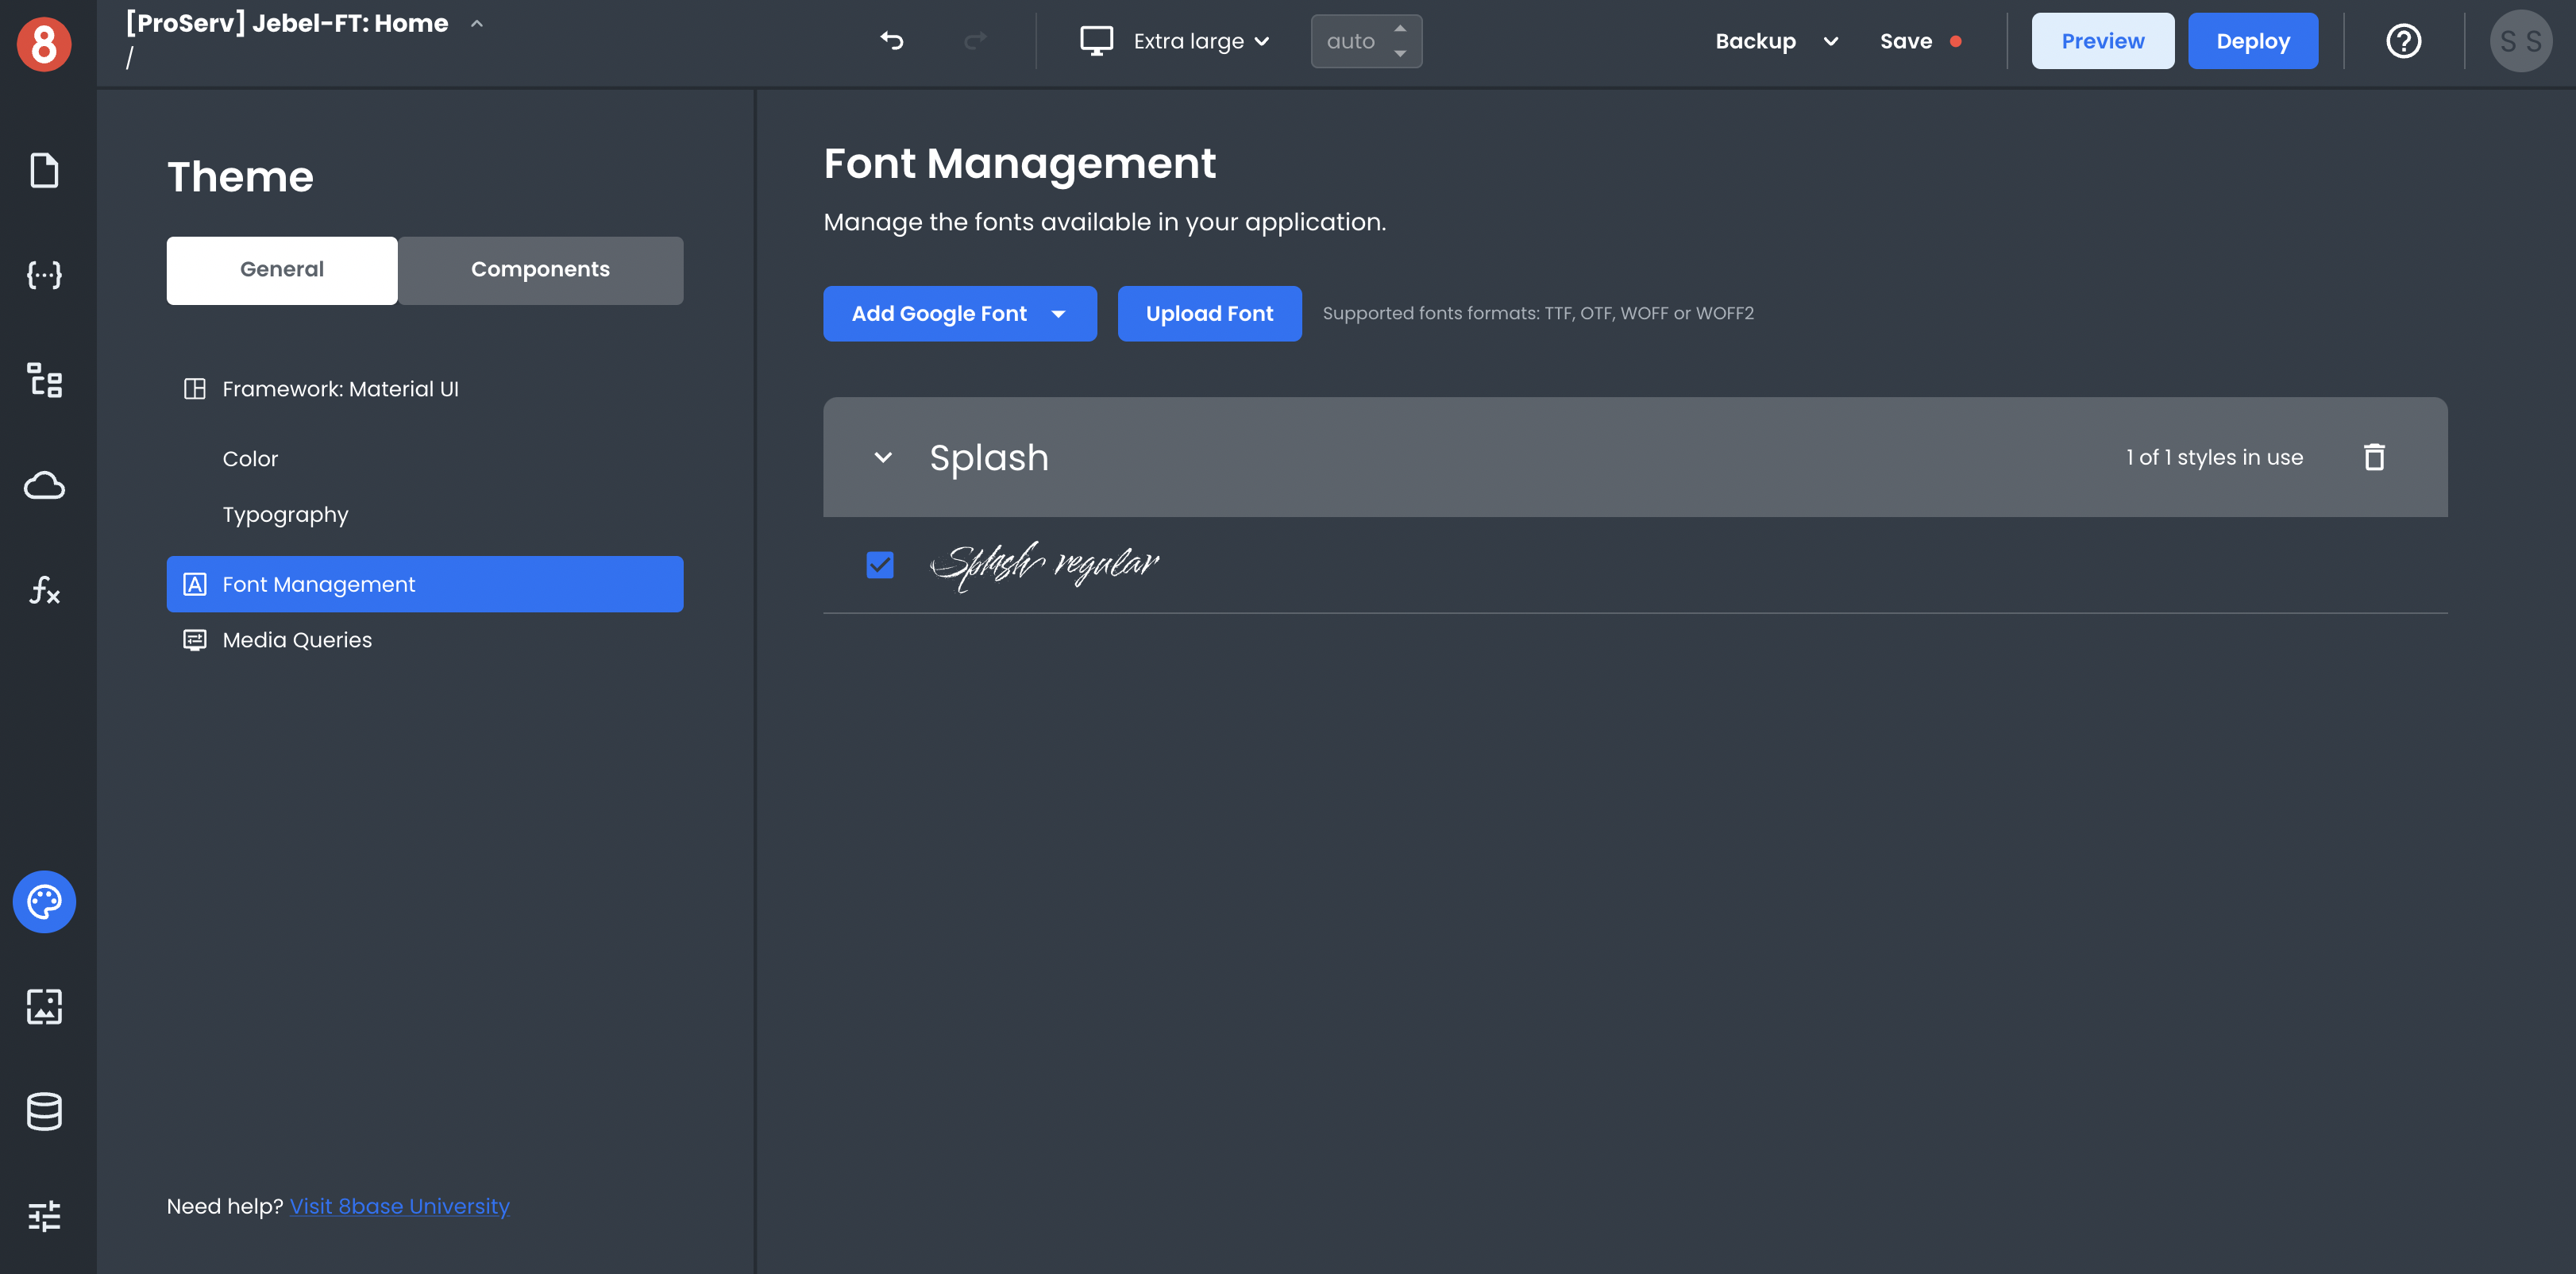2576x1274 pixels.
Task: Collapse the Splash font section
Action: (883, 457)
